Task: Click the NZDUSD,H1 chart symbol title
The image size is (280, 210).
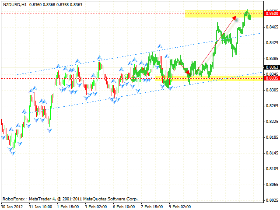Action: [x=14, y=4]
